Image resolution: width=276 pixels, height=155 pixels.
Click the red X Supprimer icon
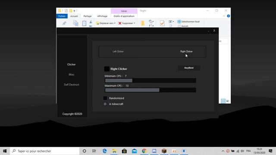pos(120,23)
